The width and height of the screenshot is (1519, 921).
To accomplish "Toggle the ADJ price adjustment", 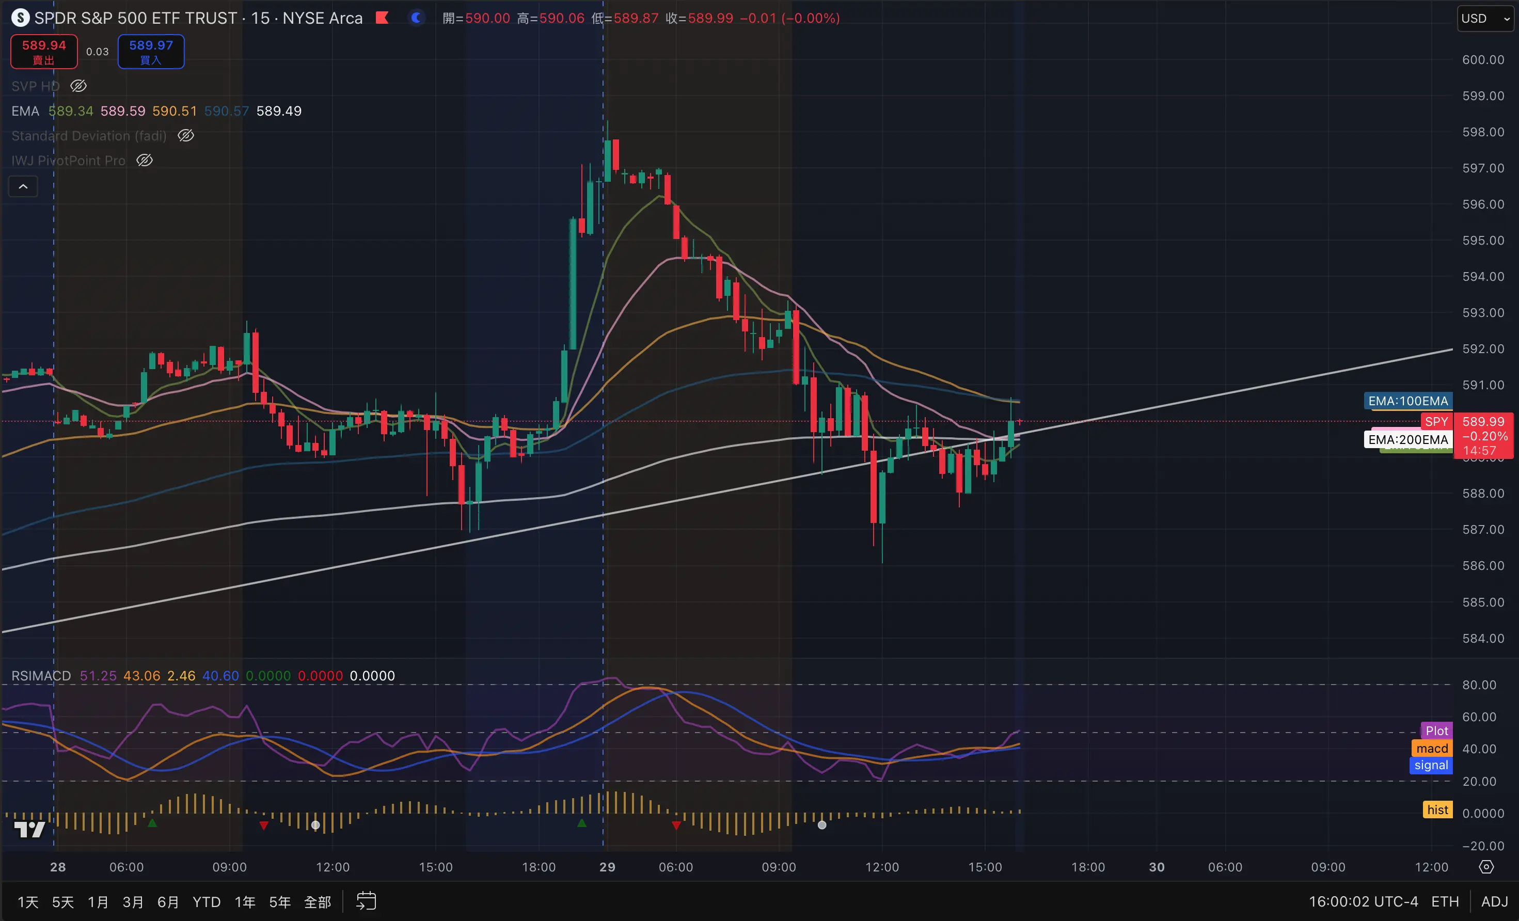I will (x=1494, y=902).
